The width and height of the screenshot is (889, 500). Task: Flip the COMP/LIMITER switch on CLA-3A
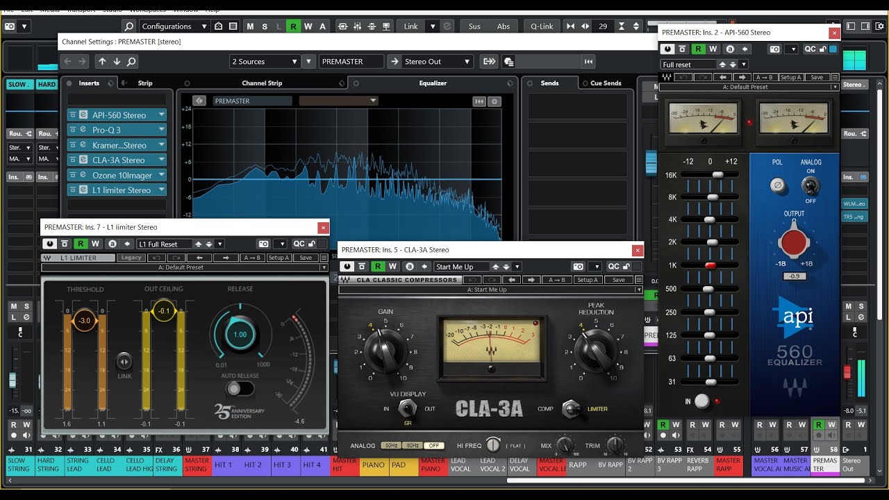tap(571, 408)
